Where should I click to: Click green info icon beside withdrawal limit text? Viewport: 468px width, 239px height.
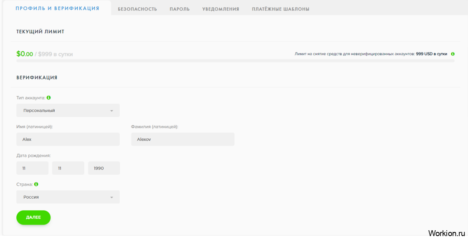pos(453,54)
